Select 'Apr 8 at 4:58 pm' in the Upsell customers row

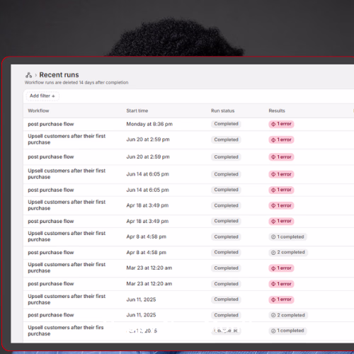pyautogui.click(x=146, y=236)
